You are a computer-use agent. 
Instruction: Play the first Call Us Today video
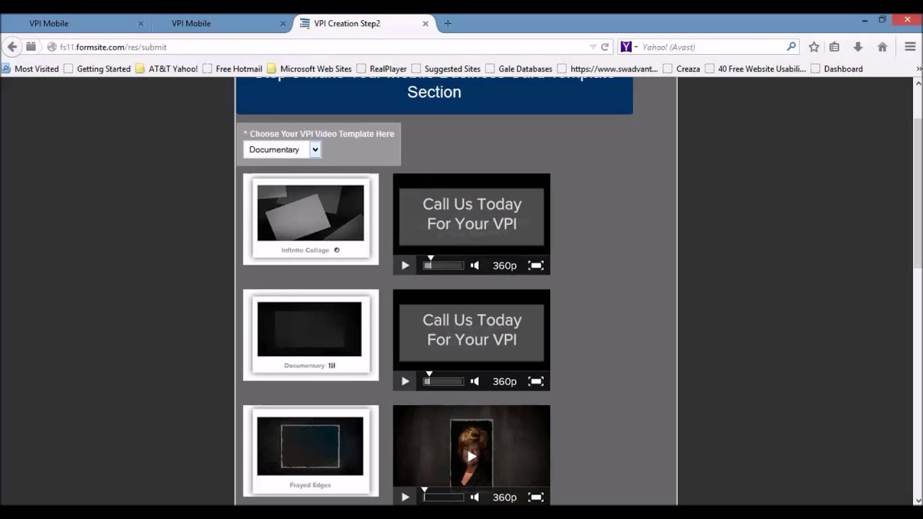405,265
